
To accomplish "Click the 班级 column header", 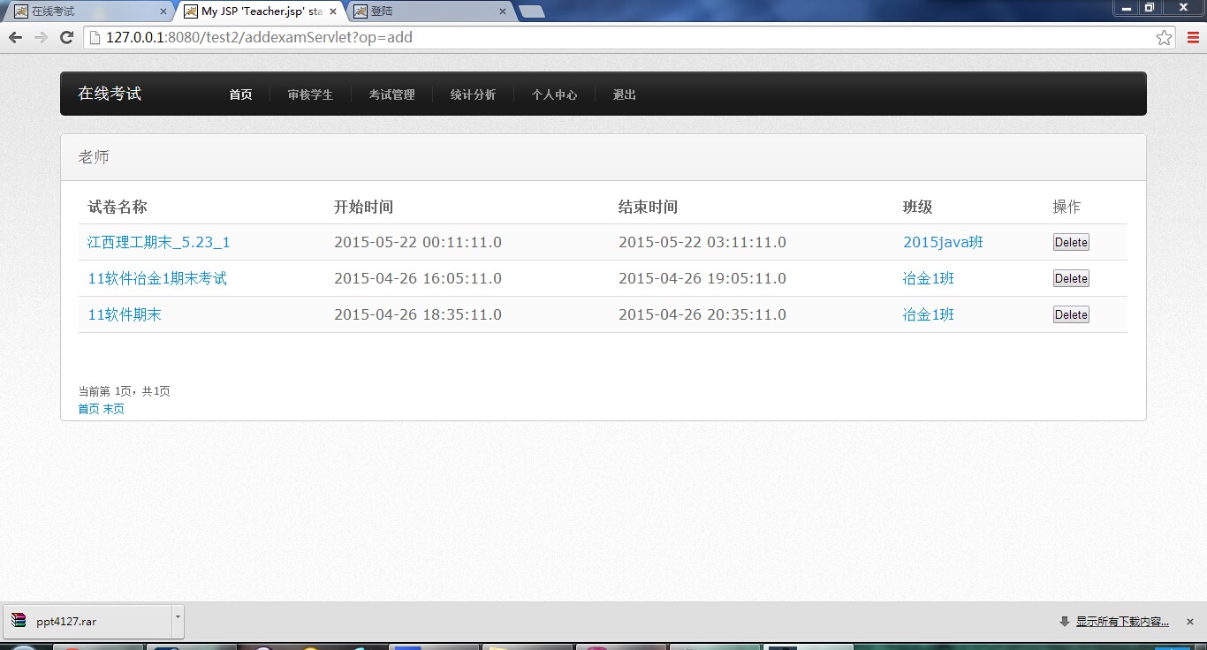I will point(917,207).
